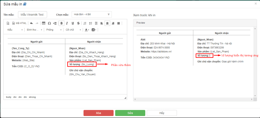260x118 pixels.
Task: Expand the Chọn mẫu template dropdown
Action: pos(92,14)
